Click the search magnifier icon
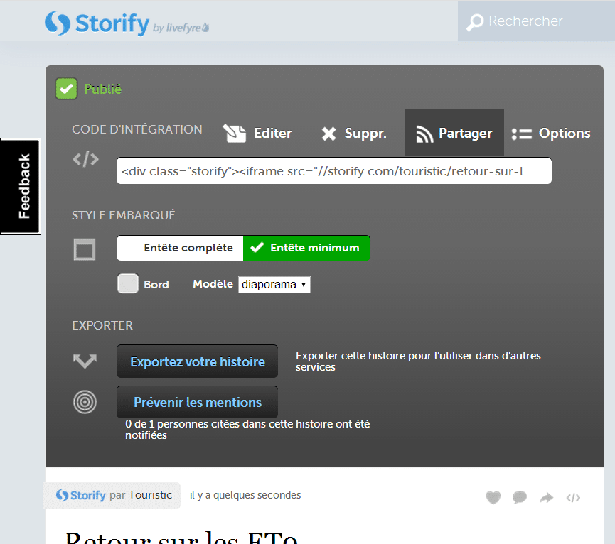Image resolution: width=615 pixels, height=544 pixels. [475, 22]
